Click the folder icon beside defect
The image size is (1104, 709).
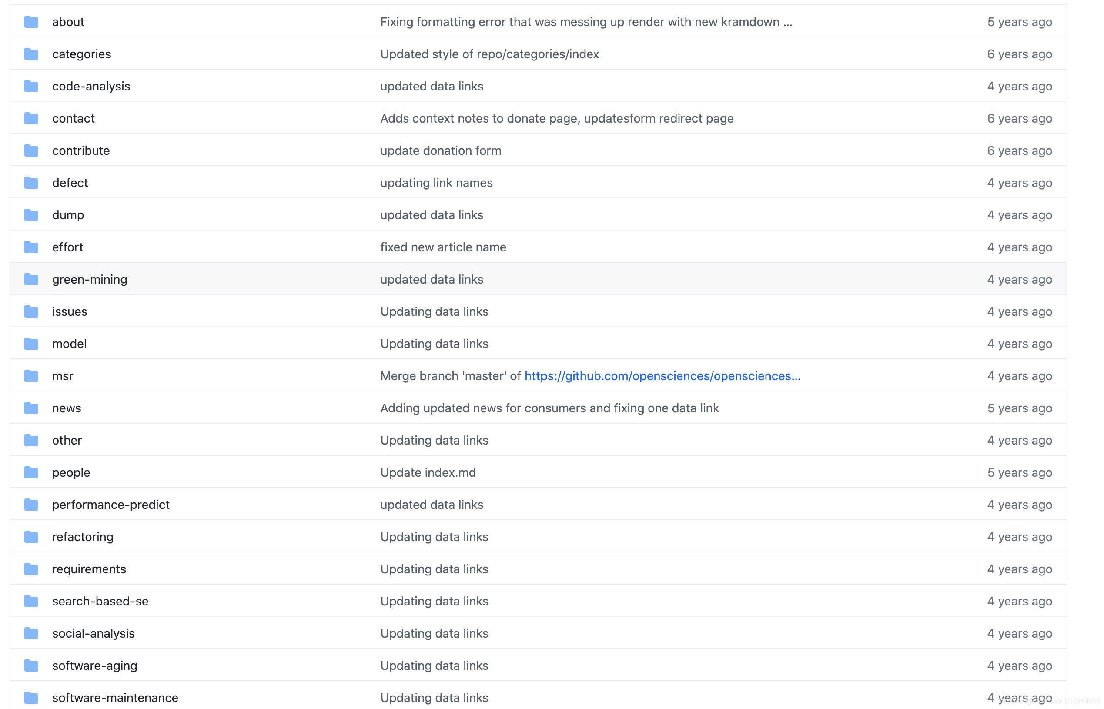click(x=31, y=183)
